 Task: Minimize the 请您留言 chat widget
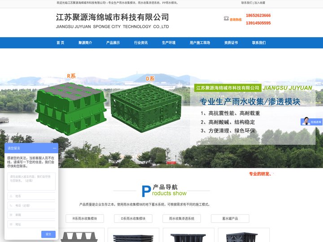(54, 148)
